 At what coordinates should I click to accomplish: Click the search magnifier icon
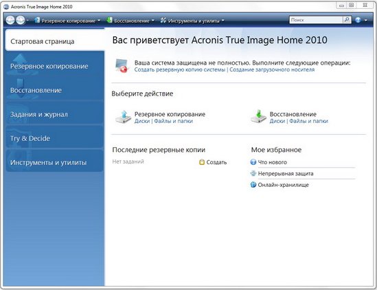[x=347, y=20]
